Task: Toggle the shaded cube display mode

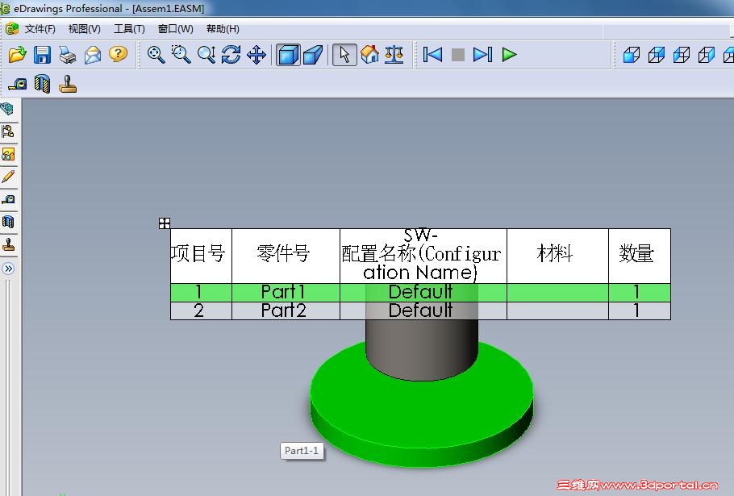Action: 288,55
